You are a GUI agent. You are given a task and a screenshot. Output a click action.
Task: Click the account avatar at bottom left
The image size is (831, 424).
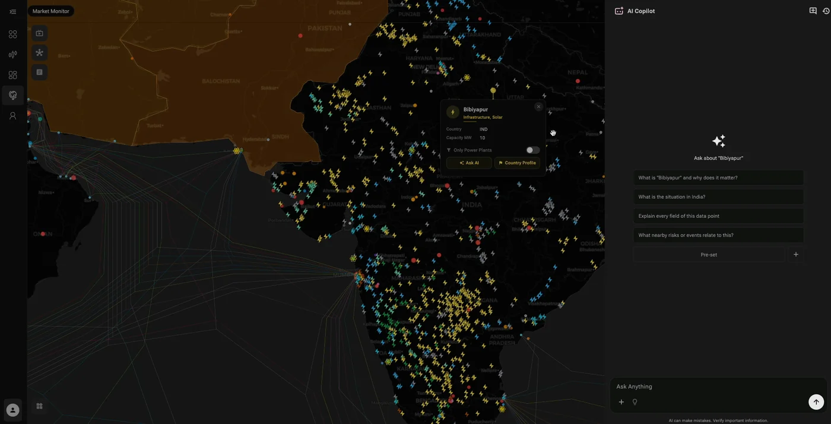point(12,410)
